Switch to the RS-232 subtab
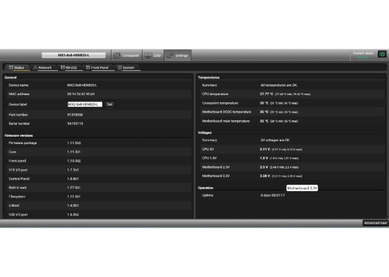 [x=70, y=68]
